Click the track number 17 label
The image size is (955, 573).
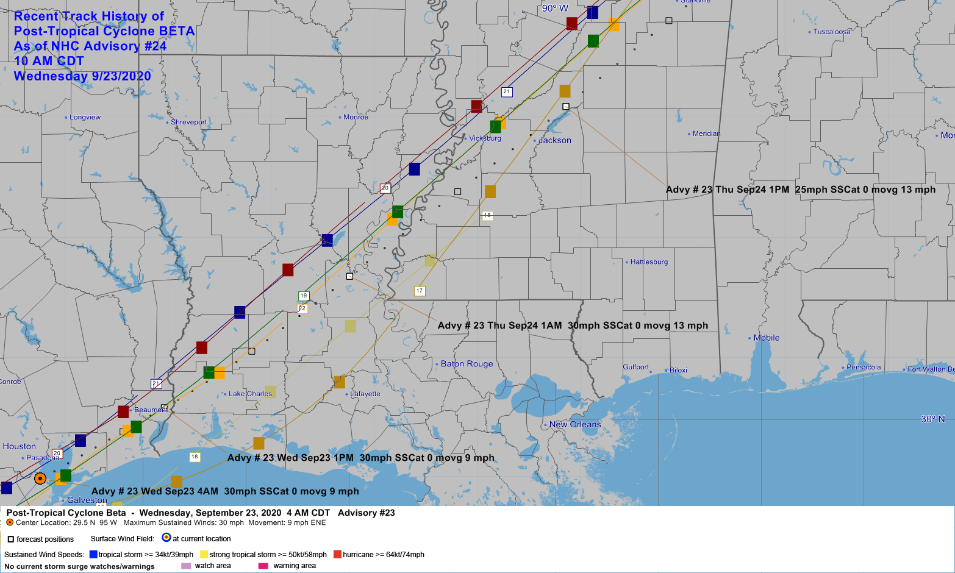coord(419,291)
